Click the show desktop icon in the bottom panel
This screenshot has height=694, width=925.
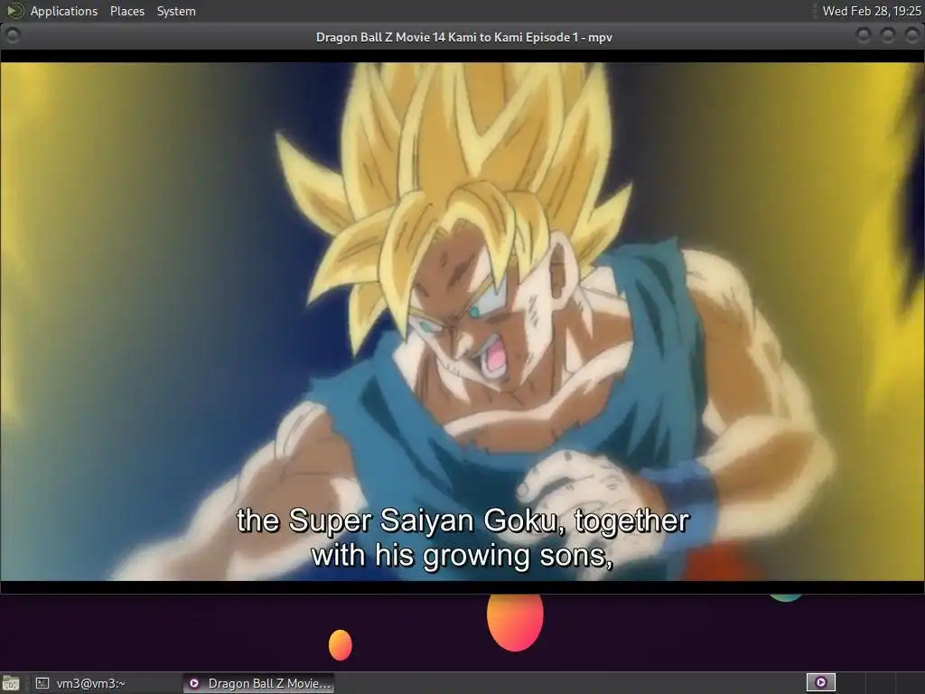(x=11, y=683)
